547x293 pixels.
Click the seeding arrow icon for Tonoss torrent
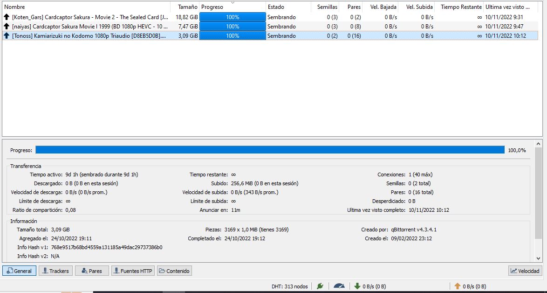pos(6,35)
